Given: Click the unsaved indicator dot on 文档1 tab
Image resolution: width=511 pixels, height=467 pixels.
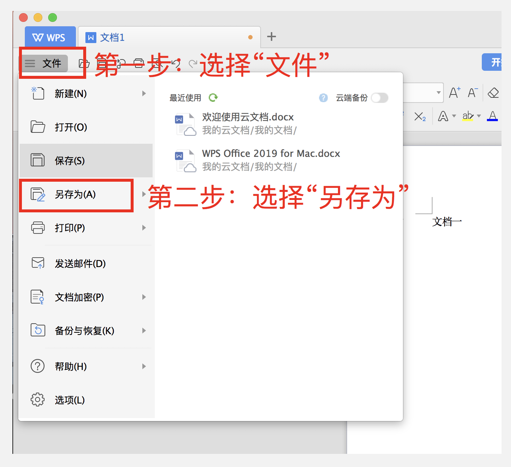Looking at the screenshot, I should click(250, 37).
